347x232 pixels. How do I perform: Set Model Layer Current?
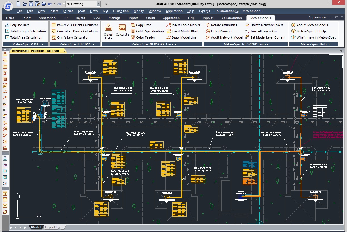click(x=268, y=37)
